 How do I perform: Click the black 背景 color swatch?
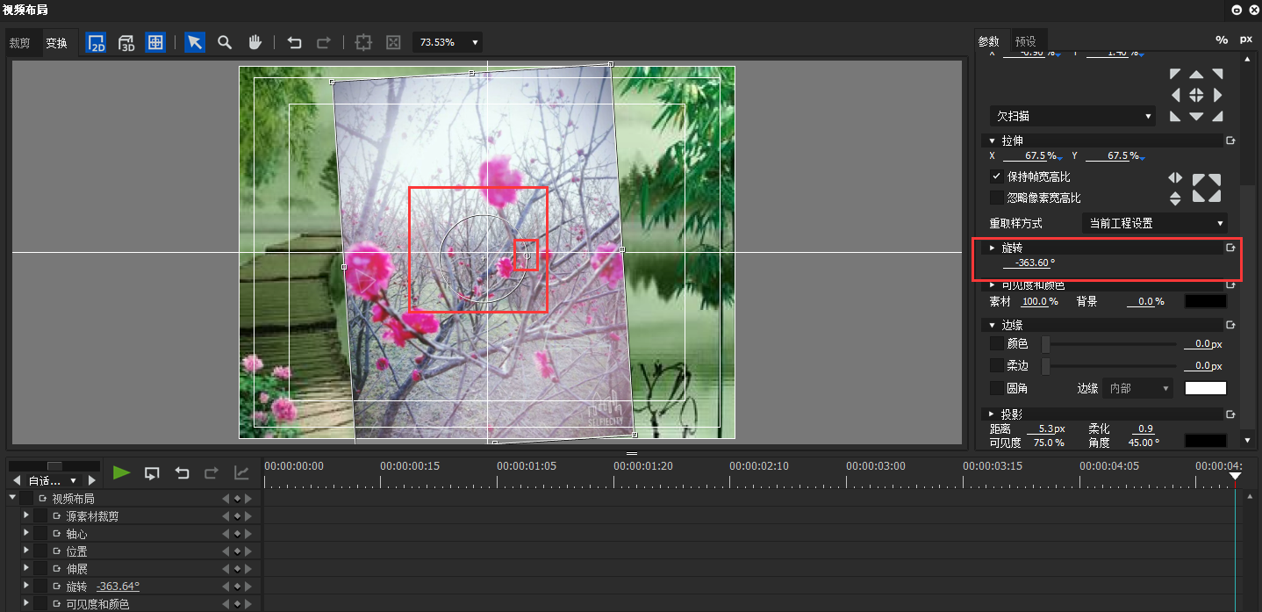(1205, 300)
